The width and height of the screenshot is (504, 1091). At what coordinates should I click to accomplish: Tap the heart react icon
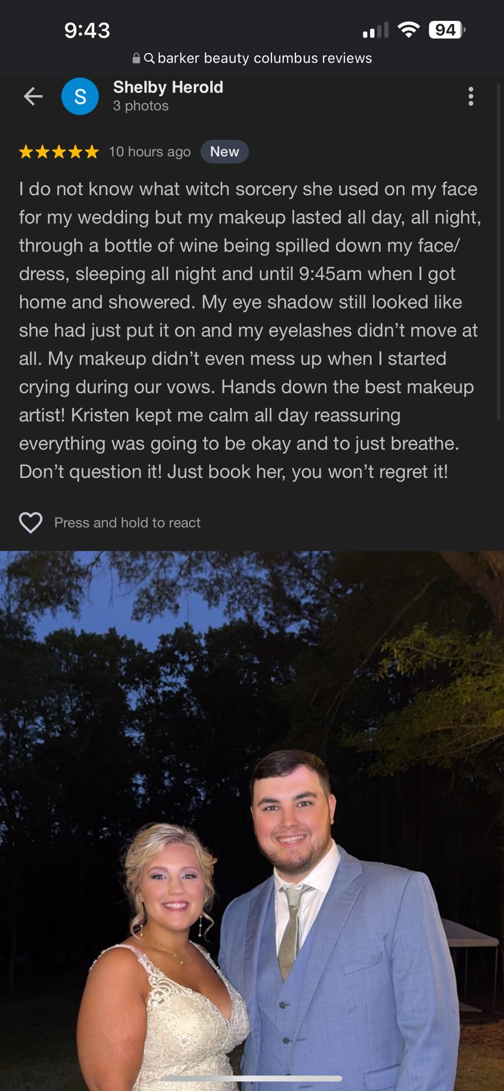[x=31, y=523]
